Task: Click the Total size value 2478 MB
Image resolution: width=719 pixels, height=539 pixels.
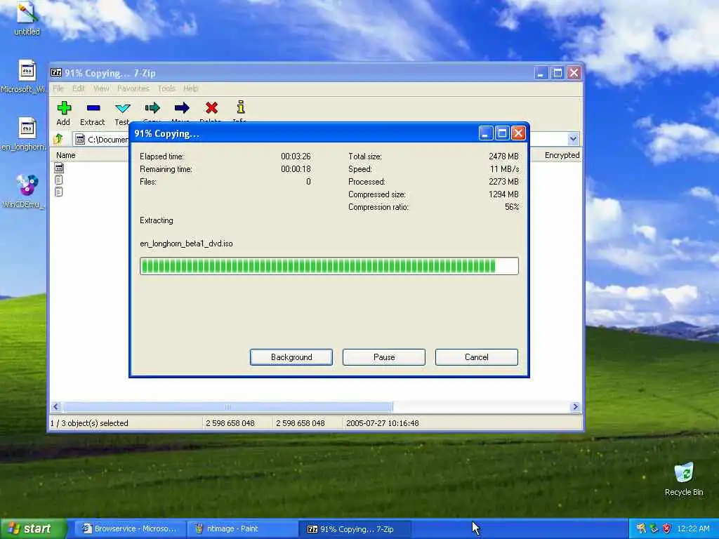Action: click(503, 157)
